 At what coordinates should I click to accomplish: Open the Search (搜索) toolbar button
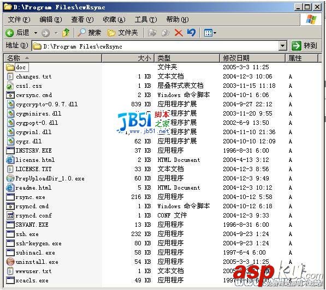click(89, 33)
